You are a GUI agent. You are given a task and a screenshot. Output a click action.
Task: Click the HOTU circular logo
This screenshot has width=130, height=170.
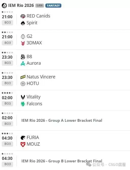(23, 84)
